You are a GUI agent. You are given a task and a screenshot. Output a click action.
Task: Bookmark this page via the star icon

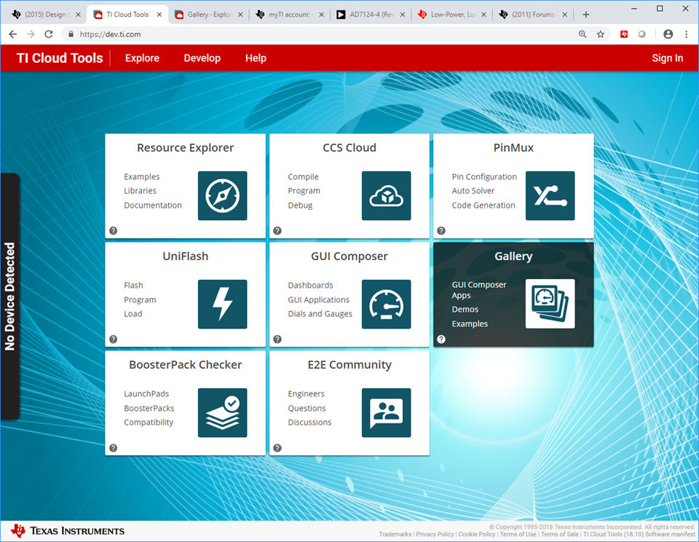[600, 34]
